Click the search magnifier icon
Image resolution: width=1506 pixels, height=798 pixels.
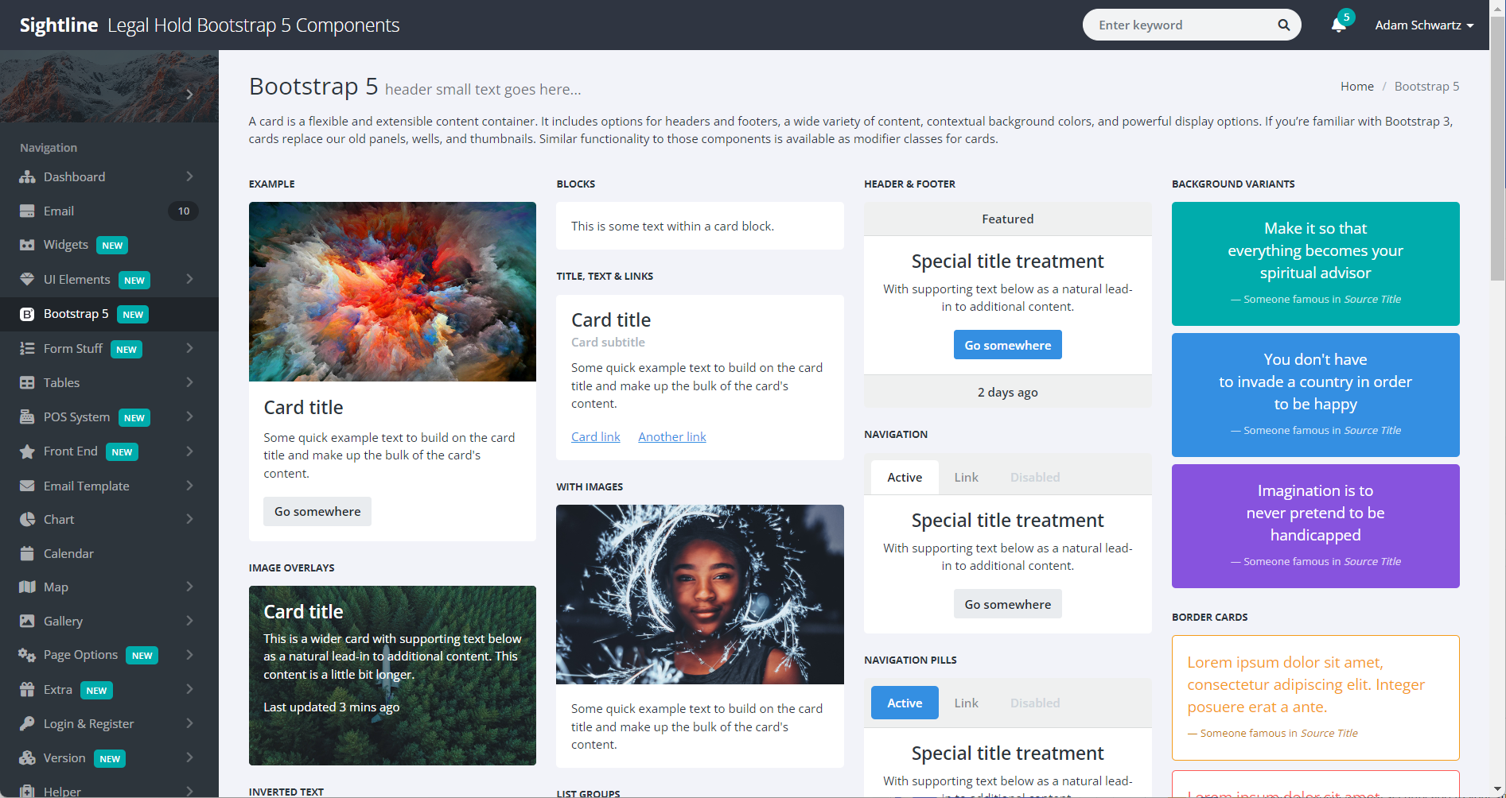pos(1283,25)
